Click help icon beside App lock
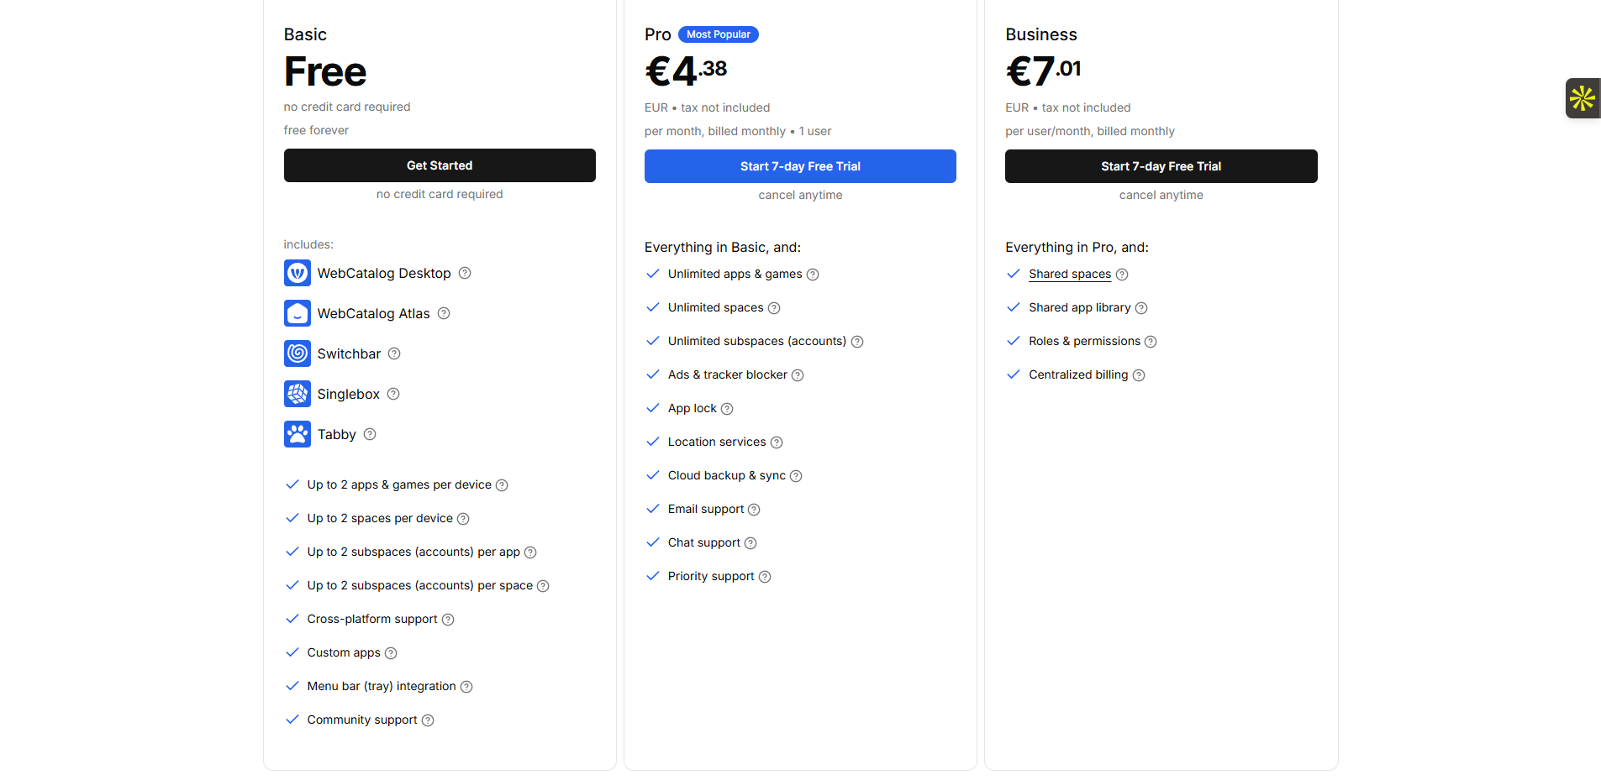 [x=727, y=409]
